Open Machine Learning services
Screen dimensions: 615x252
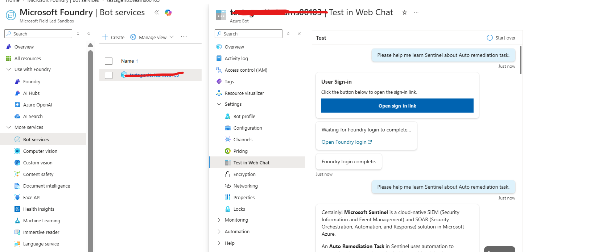(41, 220)
